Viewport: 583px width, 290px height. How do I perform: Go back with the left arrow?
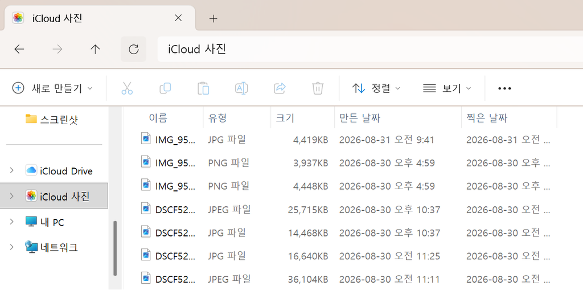click(x=19, y=49)
